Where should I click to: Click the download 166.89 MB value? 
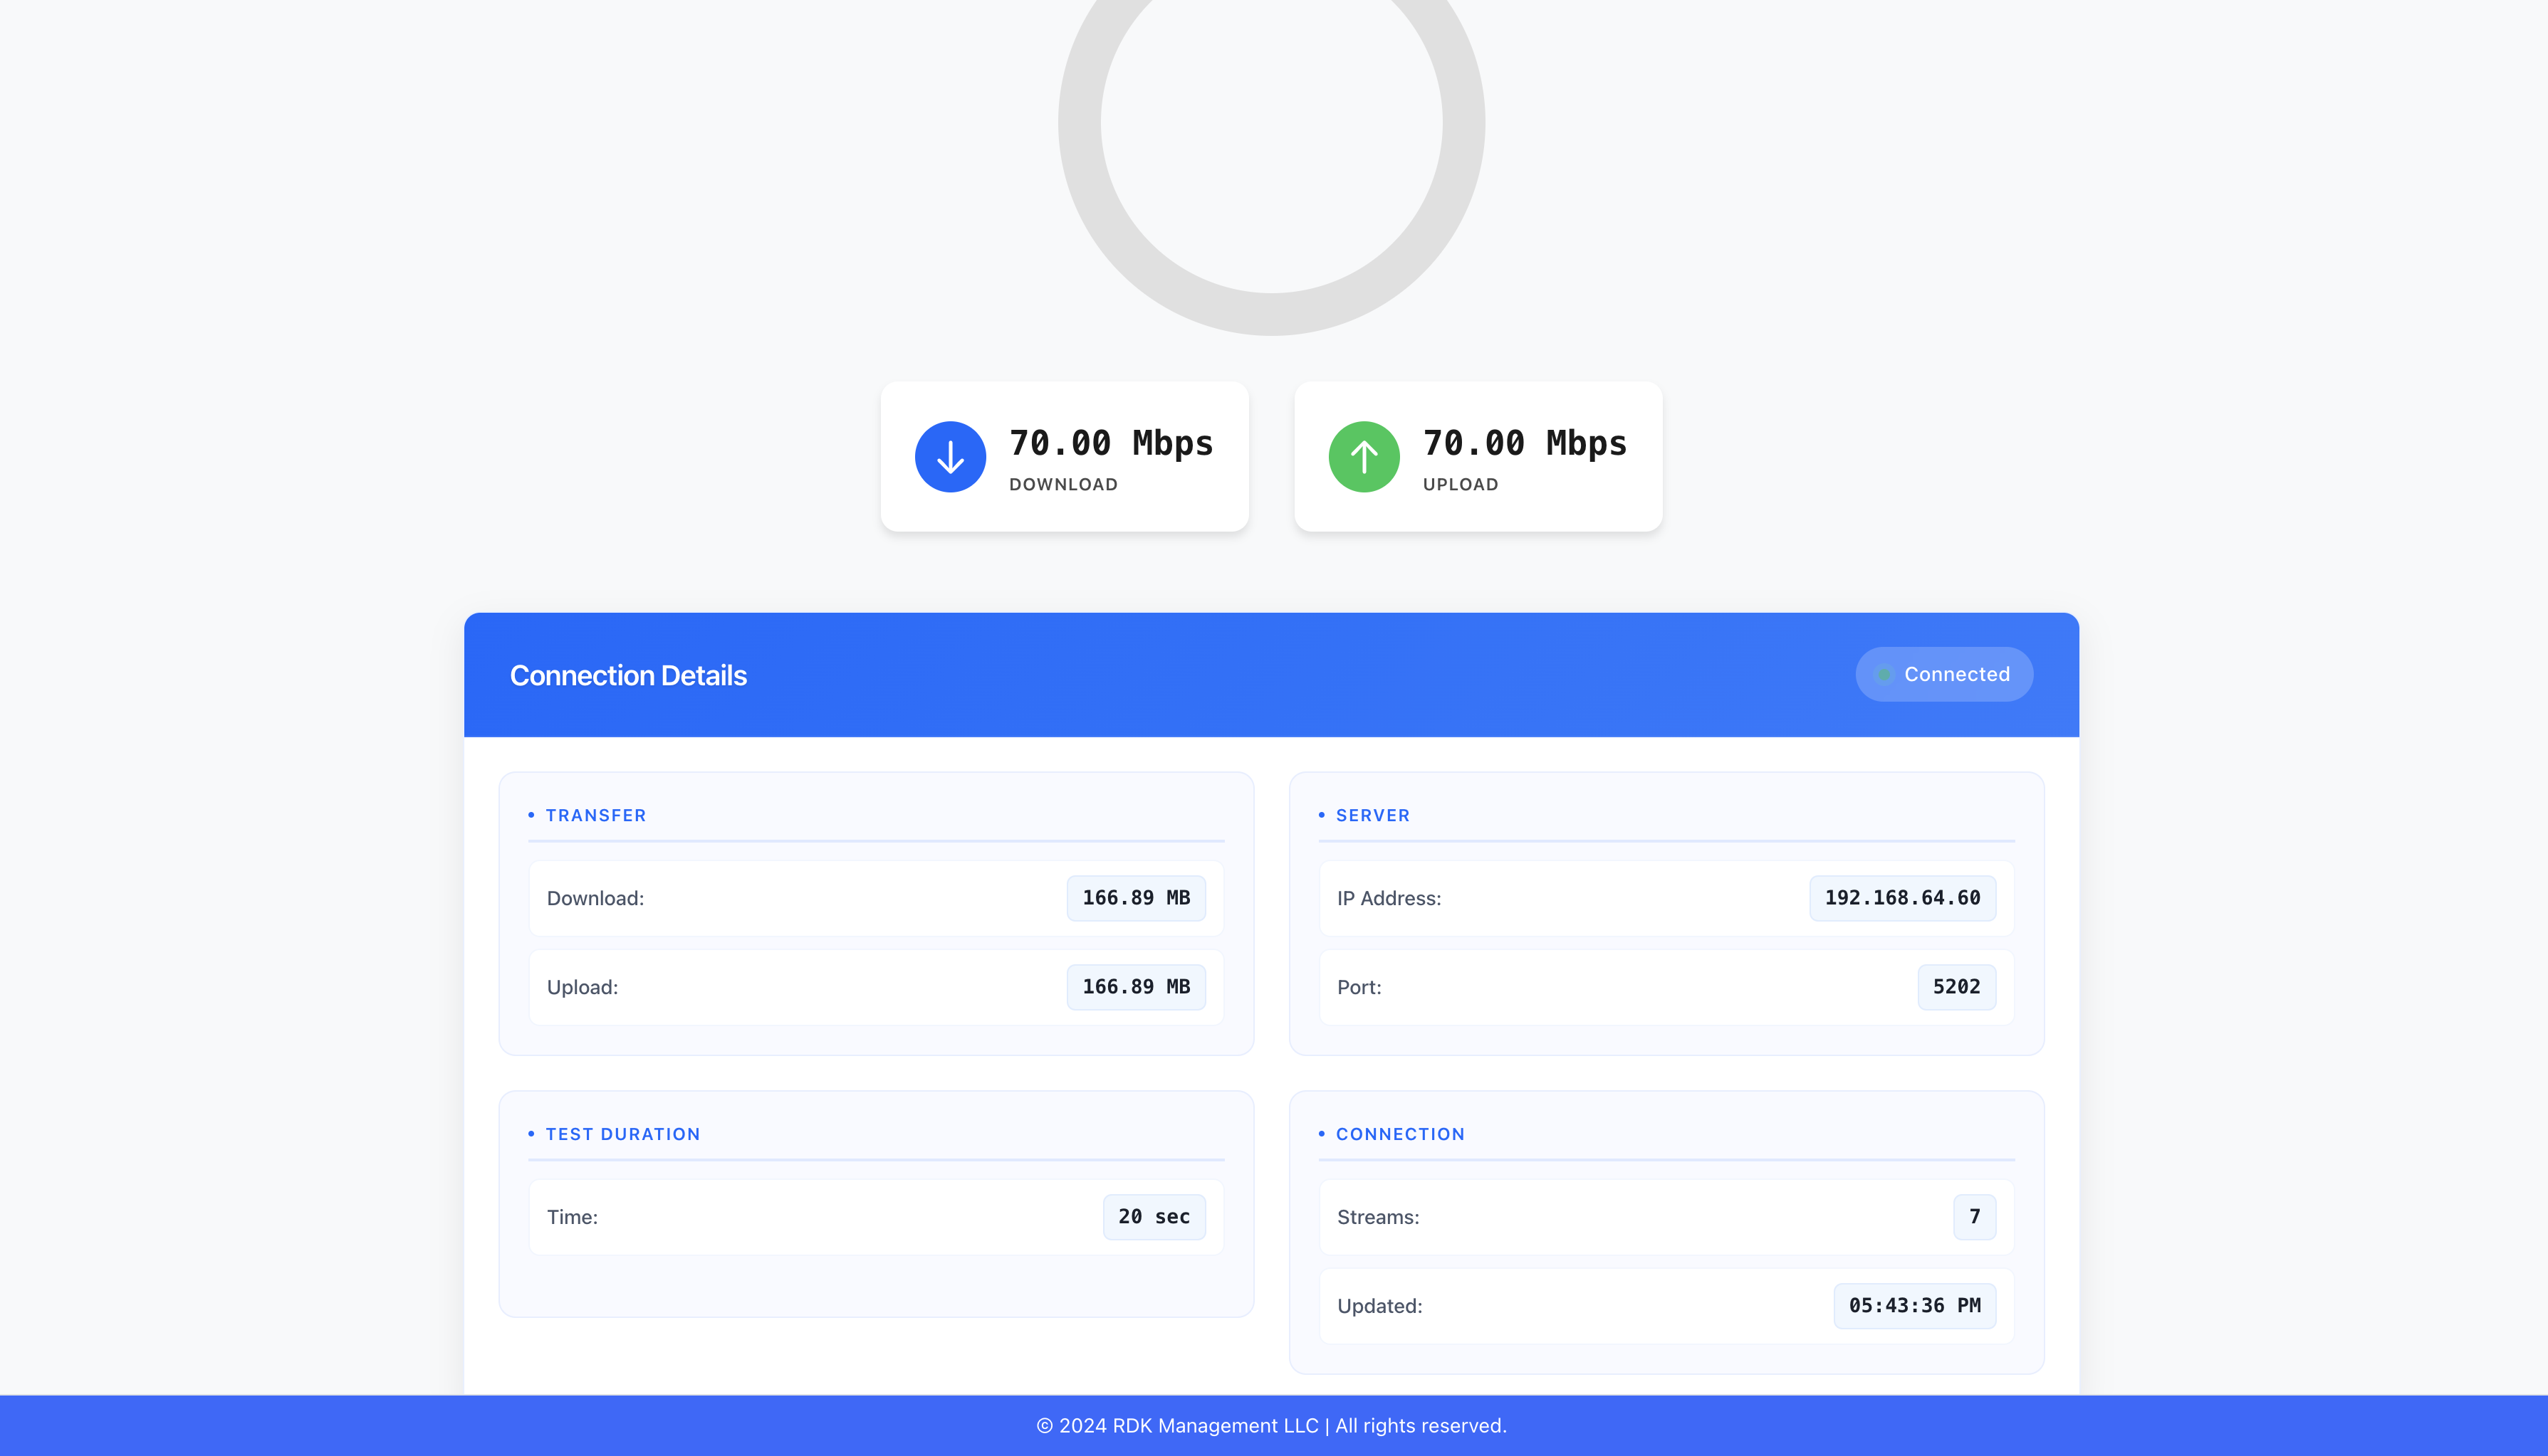pos(1135,898)
